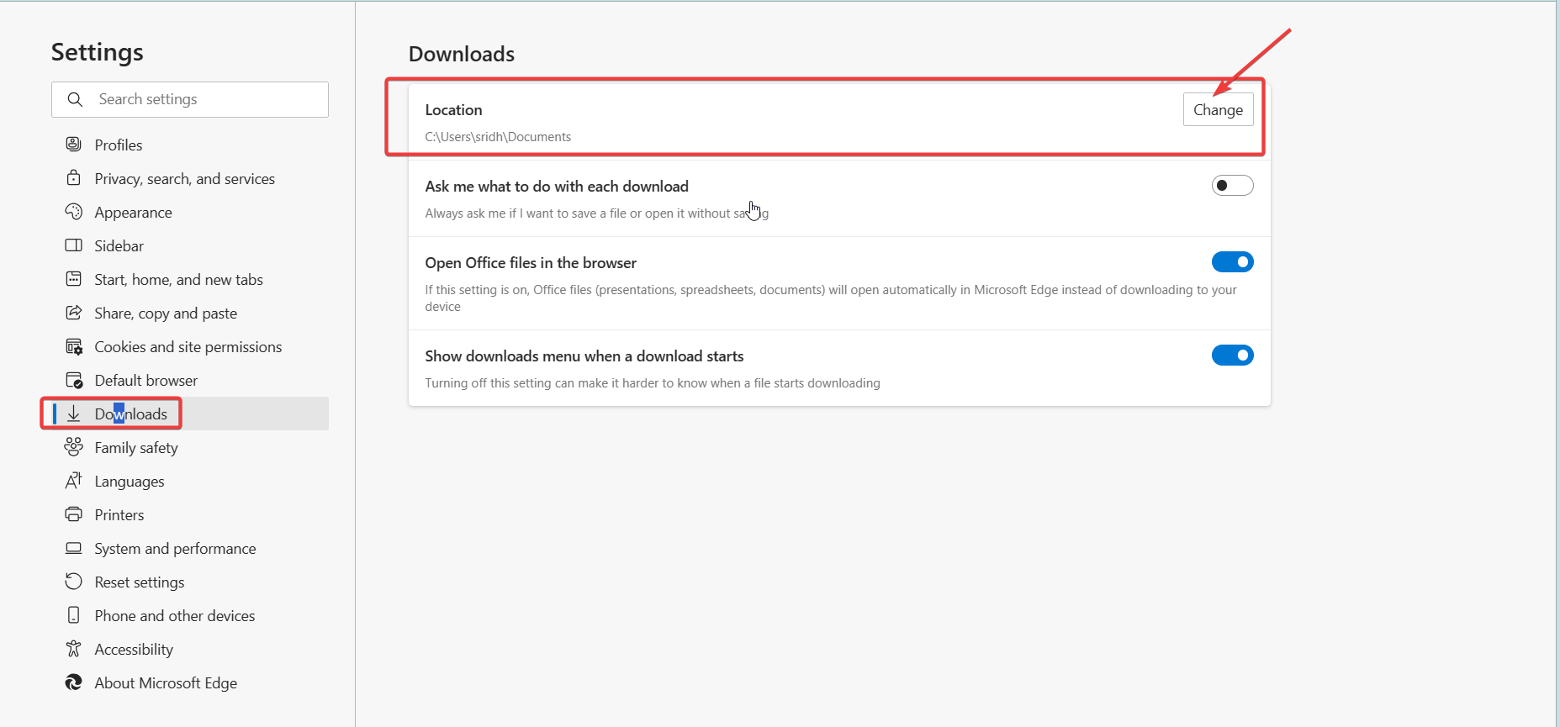Viewport: 1560px width, 727px height.
Task: Open Languages settings page
Action: (x=130, y=482)
